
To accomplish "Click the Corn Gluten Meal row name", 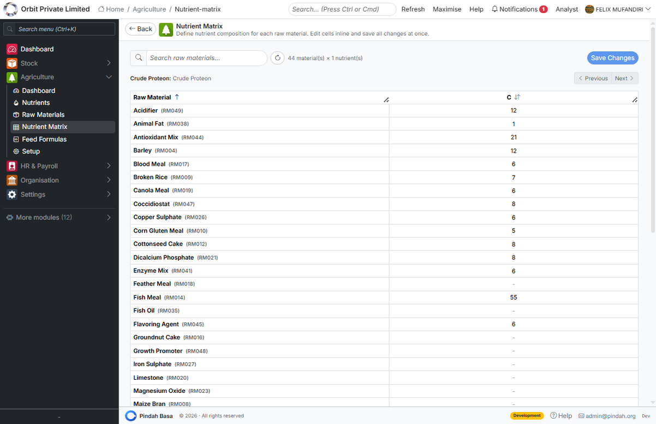I will pos(158,231).
